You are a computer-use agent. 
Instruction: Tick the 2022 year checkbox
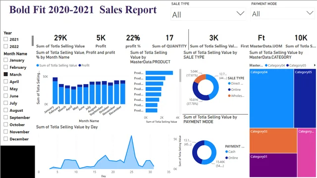[5, 46]
